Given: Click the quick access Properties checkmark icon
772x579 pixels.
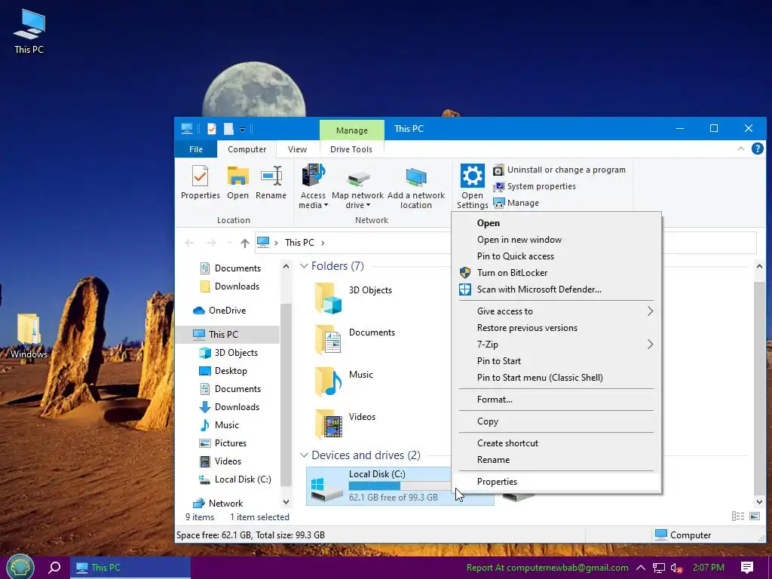Looking at the screenshot, I should tap(212, 129).
